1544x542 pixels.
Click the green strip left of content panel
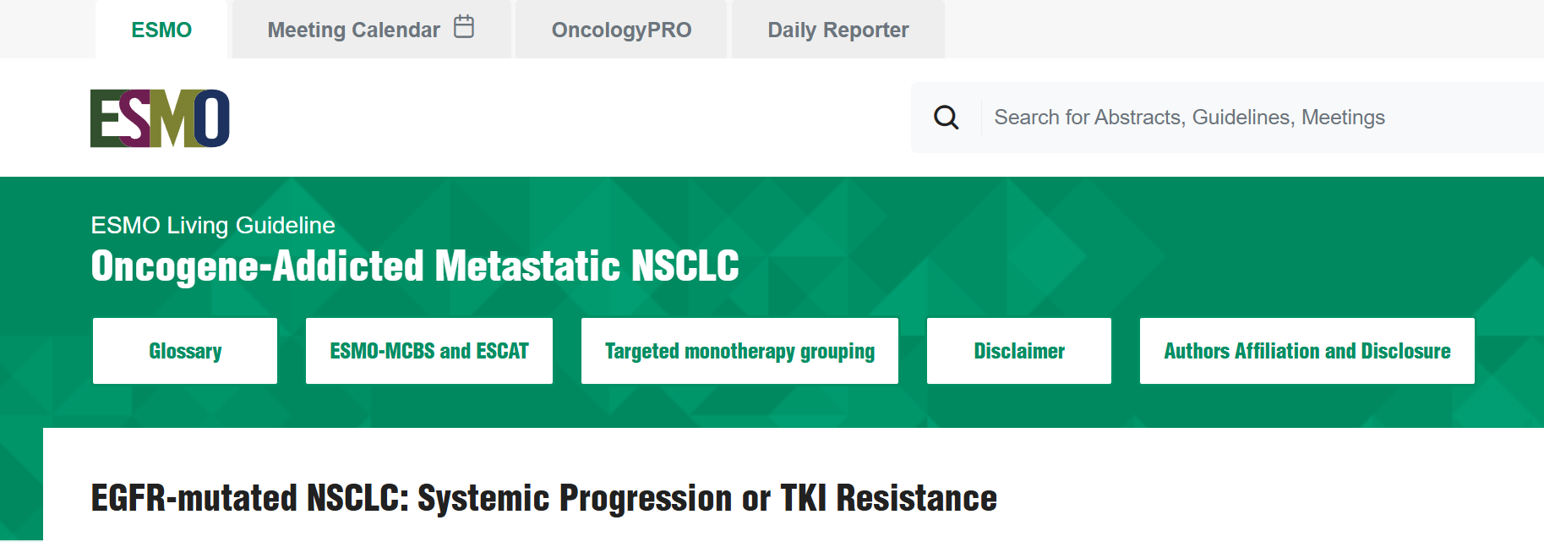coord(21,485)
